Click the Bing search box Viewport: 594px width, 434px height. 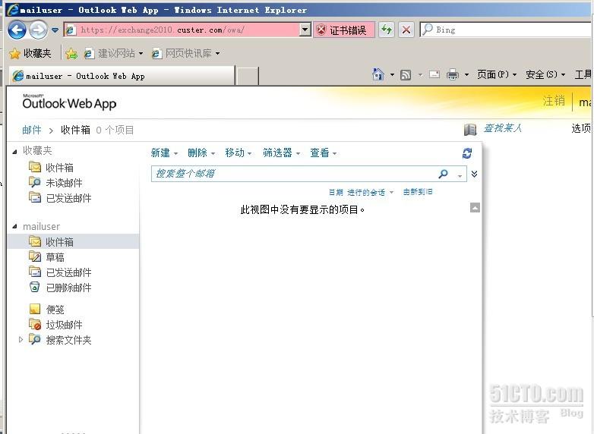coord(506,30)
